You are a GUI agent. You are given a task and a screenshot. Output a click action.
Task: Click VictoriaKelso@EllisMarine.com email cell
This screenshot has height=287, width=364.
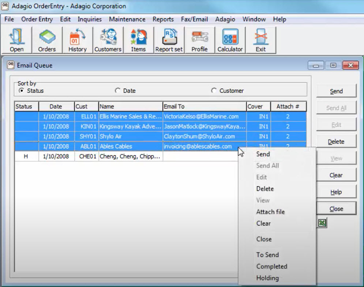pos(204,116)
